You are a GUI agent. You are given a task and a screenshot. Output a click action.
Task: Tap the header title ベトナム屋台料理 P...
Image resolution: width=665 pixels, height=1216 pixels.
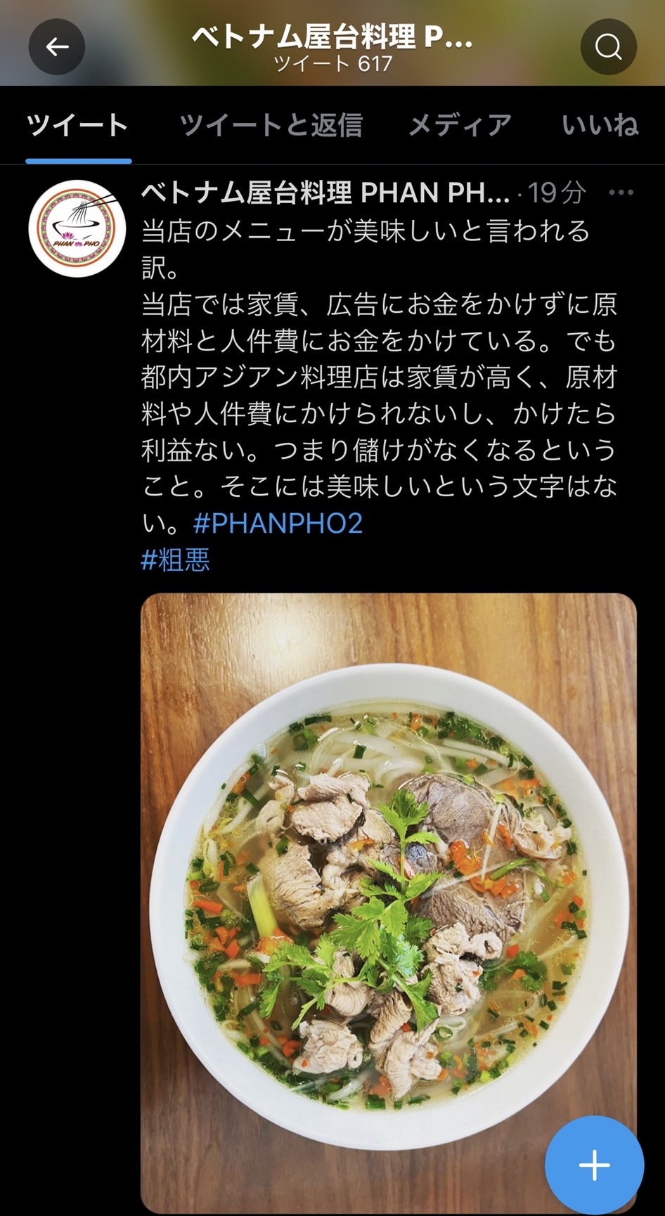coord(332,37)
